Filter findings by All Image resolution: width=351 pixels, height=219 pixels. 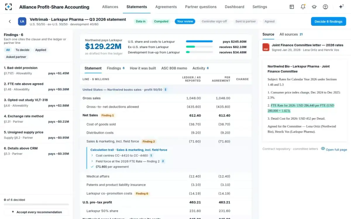[x=8, y=50]
